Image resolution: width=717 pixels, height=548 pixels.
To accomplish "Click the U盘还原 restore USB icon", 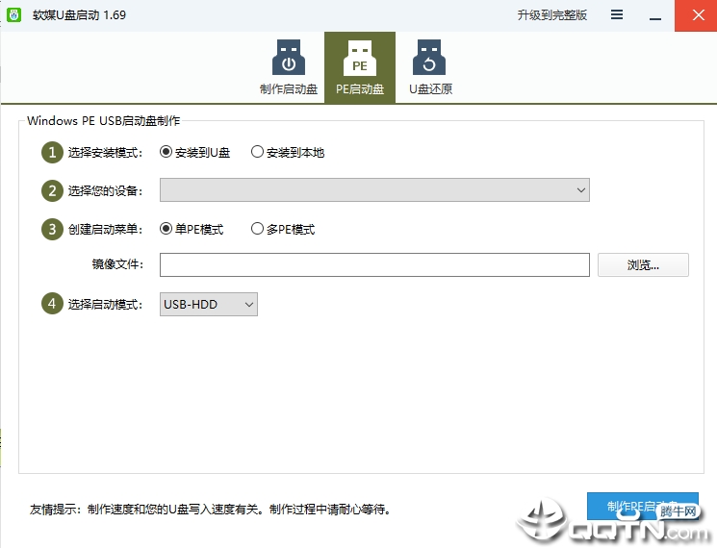I will coord(430,58).
